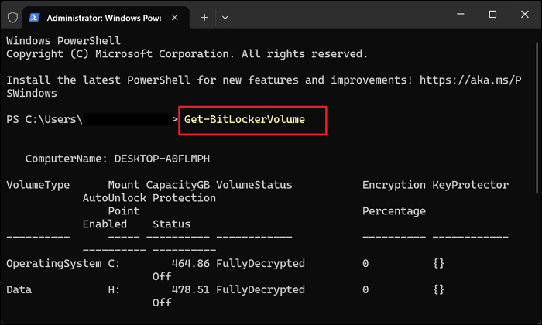Screen dimensions: 542x325
Task: Click the VolumeType column header
Action: pos(38,185)
